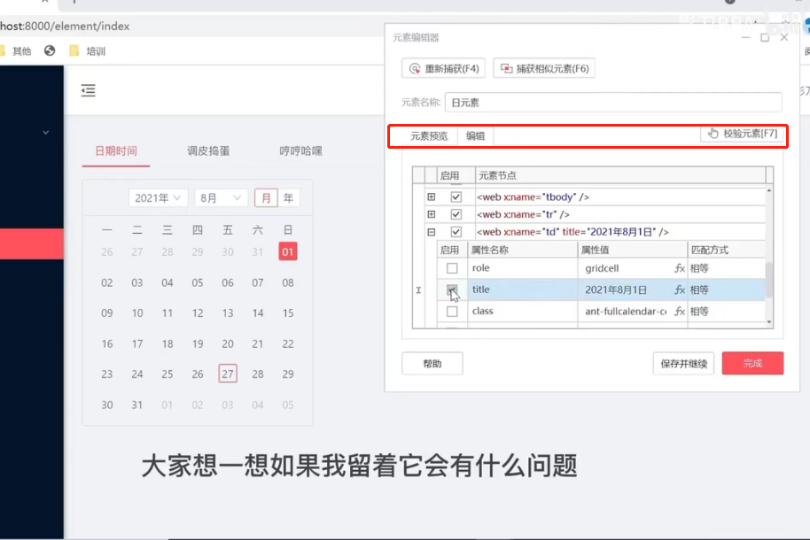Click 重新捕获(F4) recapture button
Viewport: 810px width, 540px height.
click(443, 68)
